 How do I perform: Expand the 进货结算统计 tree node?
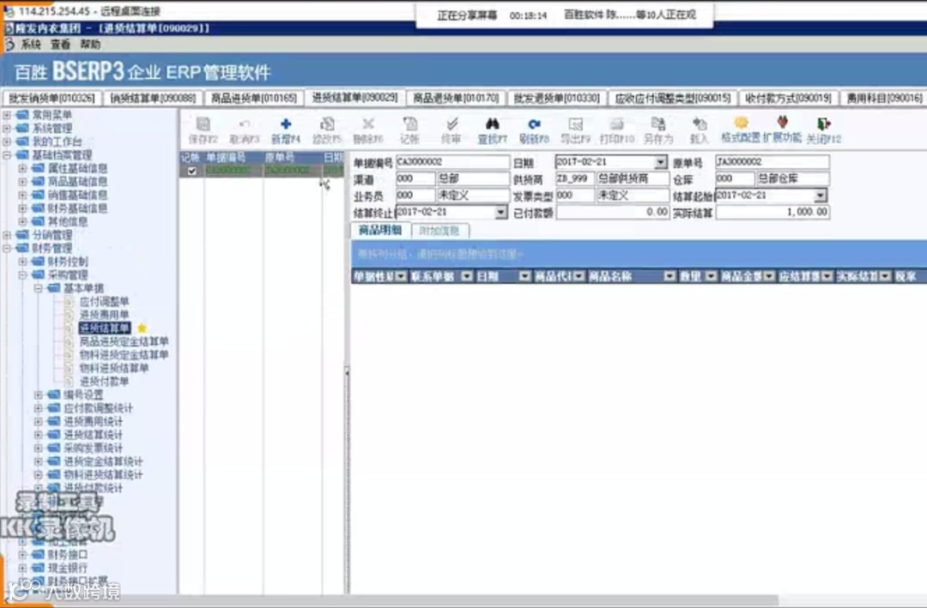tap(38, 435)
